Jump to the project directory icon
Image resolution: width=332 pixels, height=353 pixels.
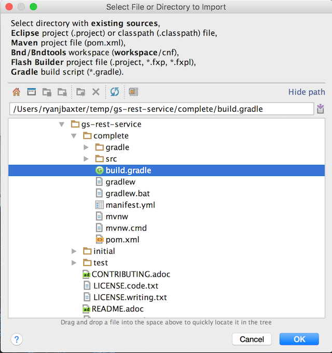tap(47, 92)
